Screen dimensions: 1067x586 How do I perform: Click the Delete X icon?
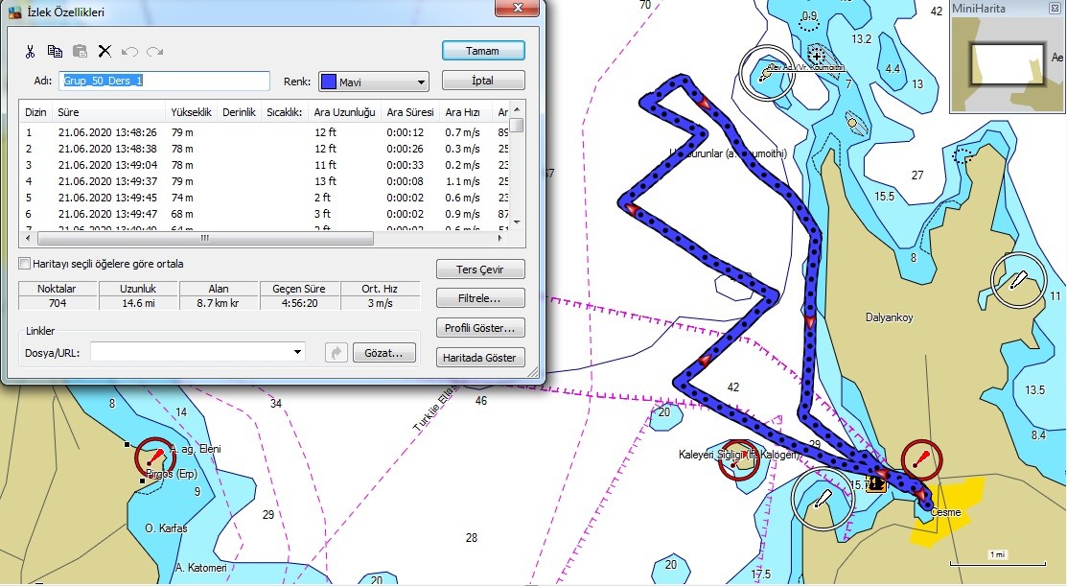tap(104, 51)
